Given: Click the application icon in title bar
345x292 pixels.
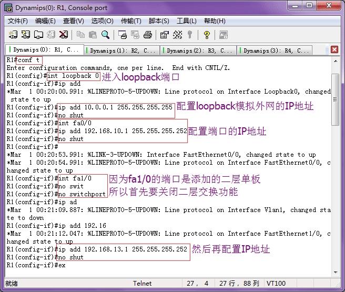Looking at the screenshot, I should tap(8, 8).
